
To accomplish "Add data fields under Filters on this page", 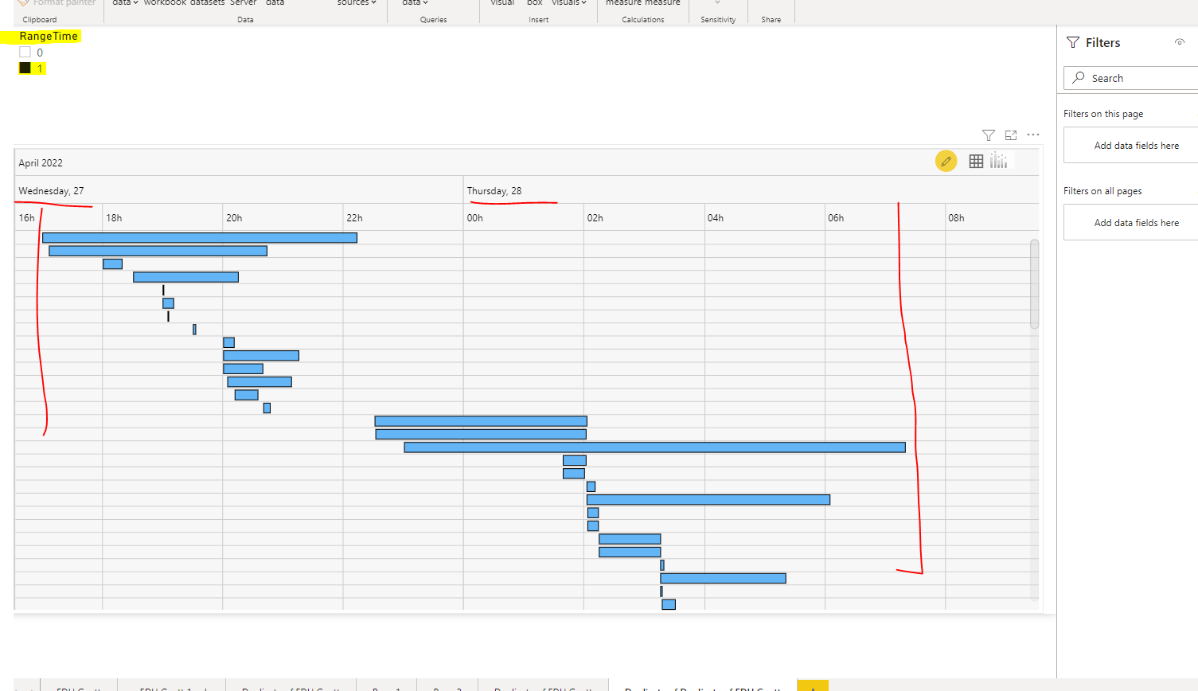I will pyautogui.click(x=1131, y=146).
